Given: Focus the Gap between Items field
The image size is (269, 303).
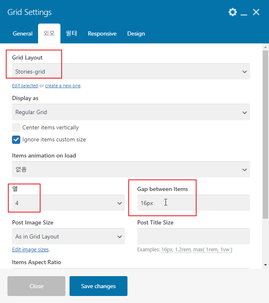Looking at the screenshot, I should click(x=193, y=203).
